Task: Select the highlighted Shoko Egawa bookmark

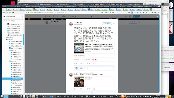Action: (x=13, y=79)
